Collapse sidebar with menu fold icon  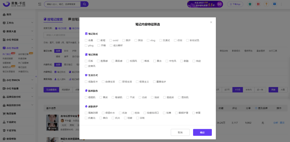40,4
